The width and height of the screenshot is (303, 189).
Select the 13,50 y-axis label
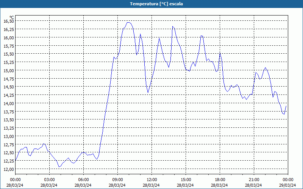tap(9, 120)
